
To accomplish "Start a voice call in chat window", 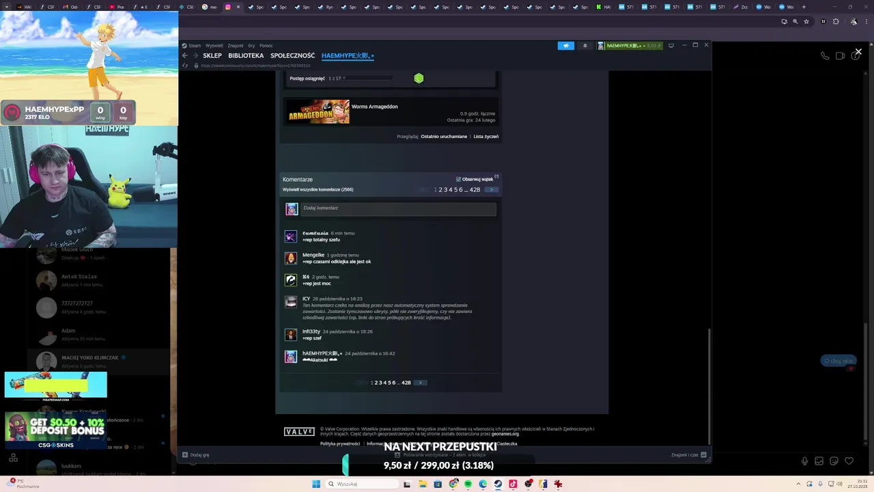I will click(825, 56).
